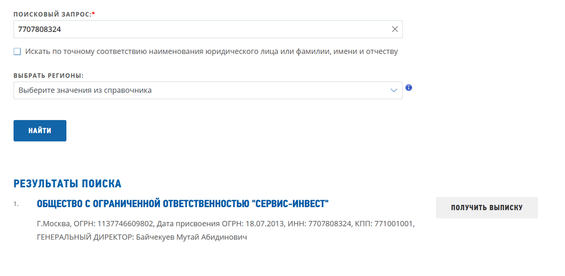The image size is (565, 276).
Task: Click the result number '1.' marker
Action: (x=16, y=204)
